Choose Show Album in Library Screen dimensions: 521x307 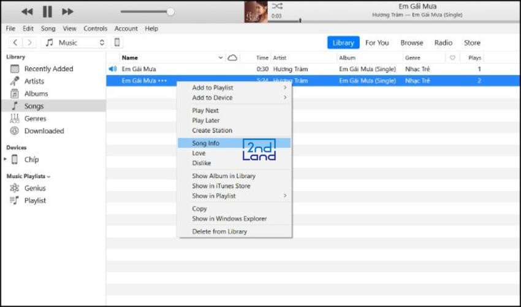(234, 176)
